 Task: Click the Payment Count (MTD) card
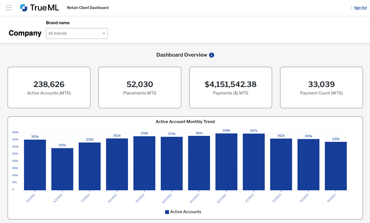[321, 88]
